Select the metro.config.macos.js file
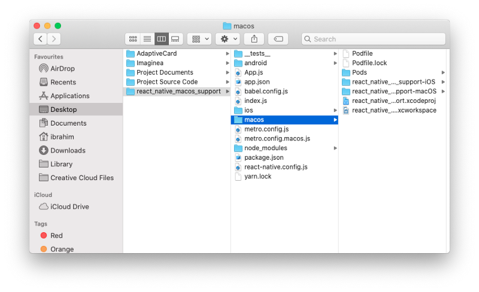The image size is (479, 292). click(x=284, y=139)
